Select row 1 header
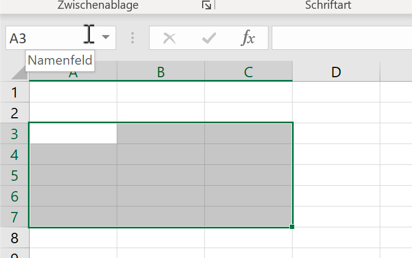 pyautogui.click(x=14, y=92)
